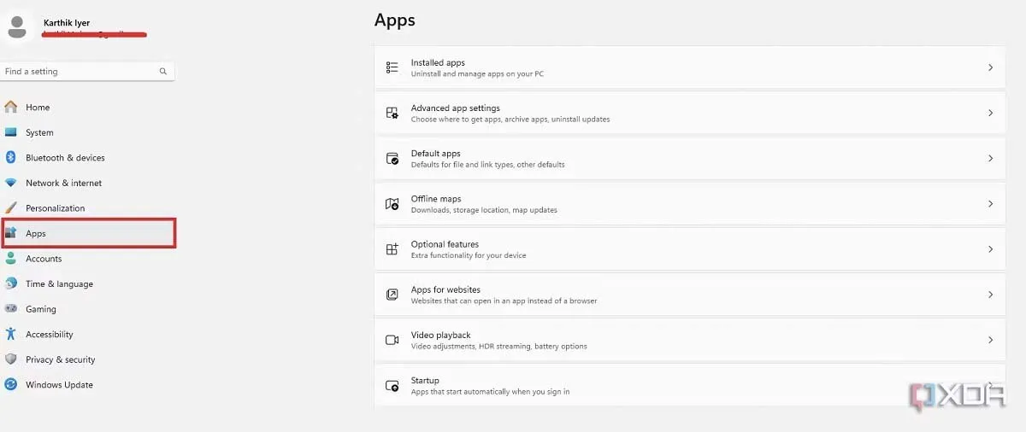Viewport: 1026px width, 432px height.
Task: Switch to Windows Update in sidebar
Action: click(59, 385)
